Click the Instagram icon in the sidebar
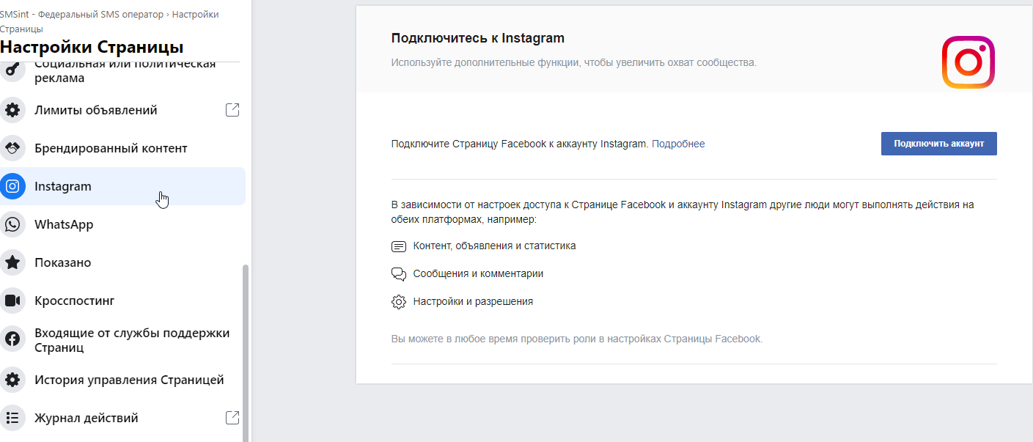The width and height of the screenshot is (1033, 442). (12, 186)
